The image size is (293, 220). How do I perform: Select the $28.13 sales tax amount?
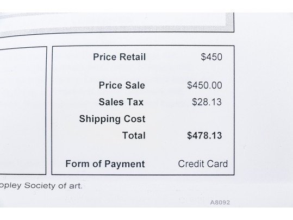click(x=207, y=102)
